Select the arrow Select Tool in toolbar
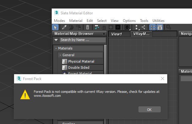 pos(55,27)
